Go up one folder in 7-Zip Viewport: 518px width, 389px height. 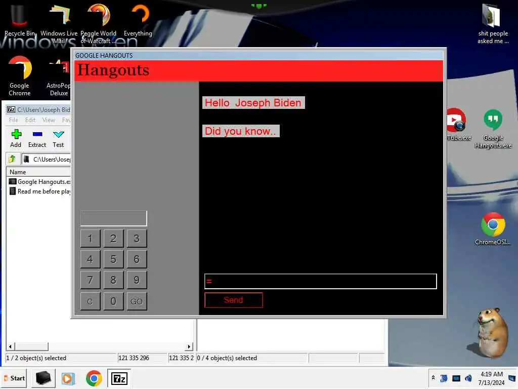click(x=12, y=159)
